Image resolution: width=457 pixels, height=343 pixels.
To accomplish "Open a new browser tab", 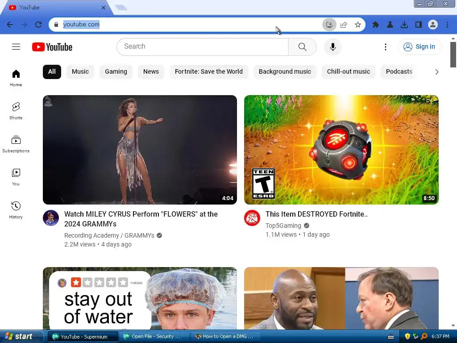I will pos(121,8).
